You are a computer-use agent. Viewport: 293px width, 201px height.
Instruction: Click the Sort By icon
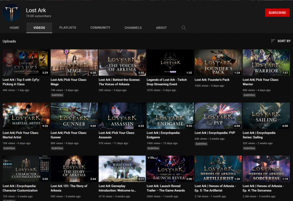tap(273, 41)
